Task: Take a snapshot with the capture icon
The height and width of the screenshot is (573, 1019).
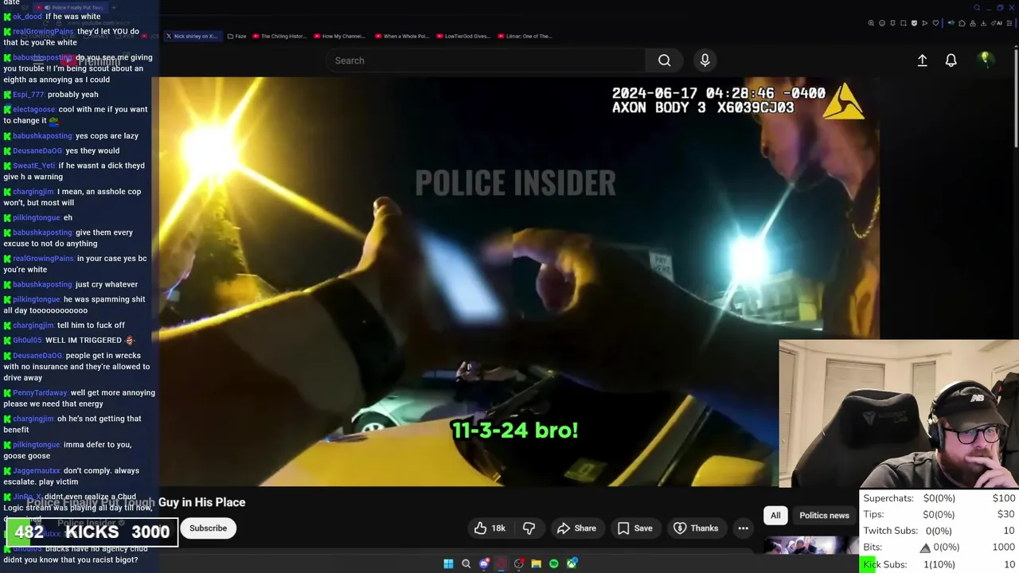Action: click(x=904, y=23)
